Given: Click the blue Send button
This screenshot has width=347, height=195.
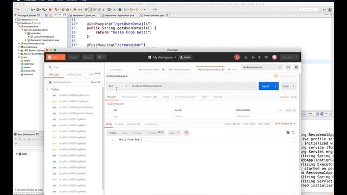Looking at the screenshot, I should [265, 86].
